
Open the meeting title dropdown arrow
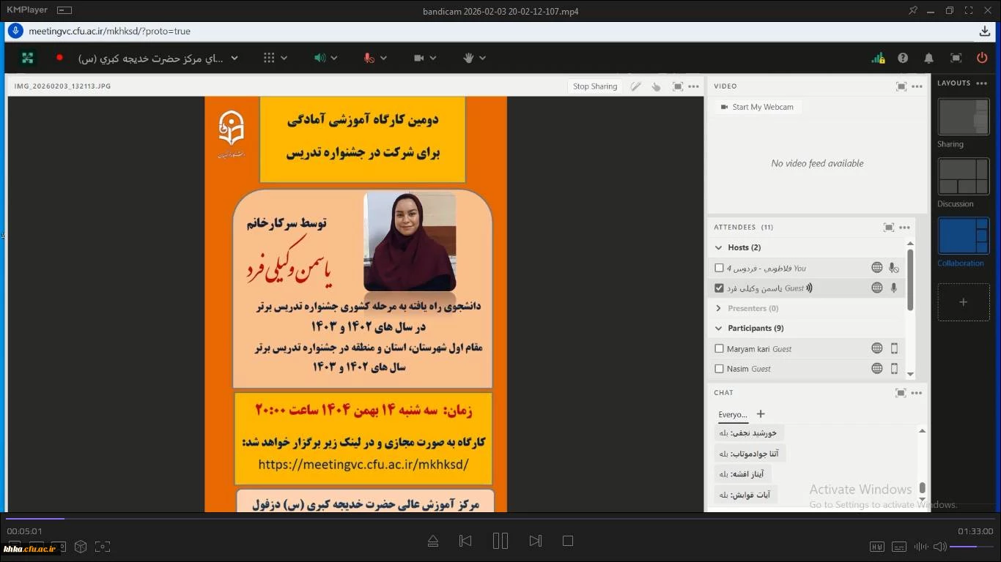pos(234,58)
